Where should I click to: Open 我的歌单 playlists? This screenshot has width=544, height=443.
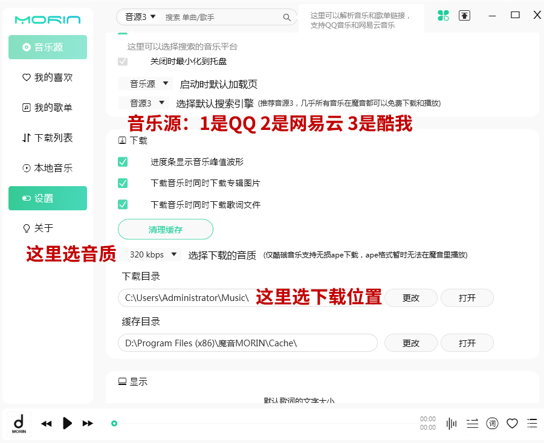[48, 108]
